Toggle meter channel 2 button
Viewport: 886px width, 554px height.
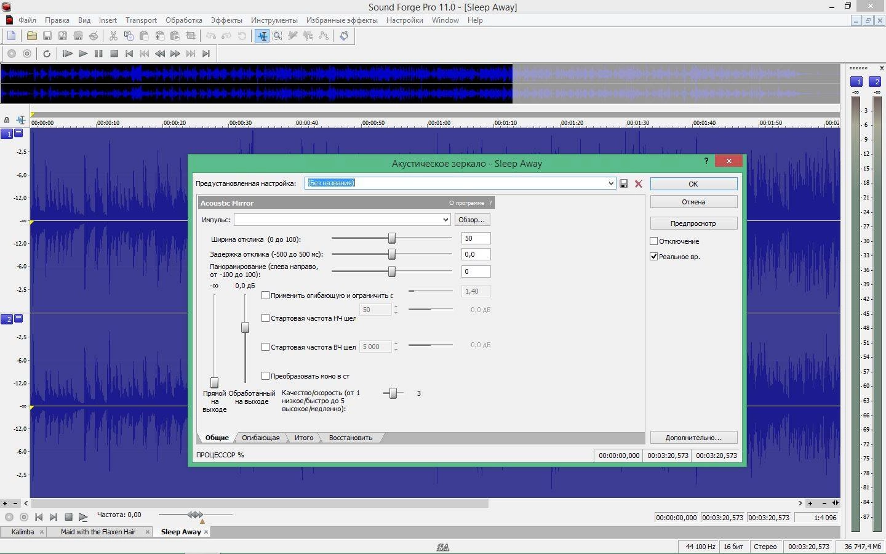[x=876, y=81]
